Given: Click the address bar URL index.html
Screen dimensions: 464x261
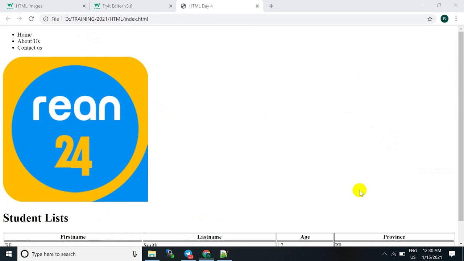Looking at the screenshot, I should tap(107, 19).
